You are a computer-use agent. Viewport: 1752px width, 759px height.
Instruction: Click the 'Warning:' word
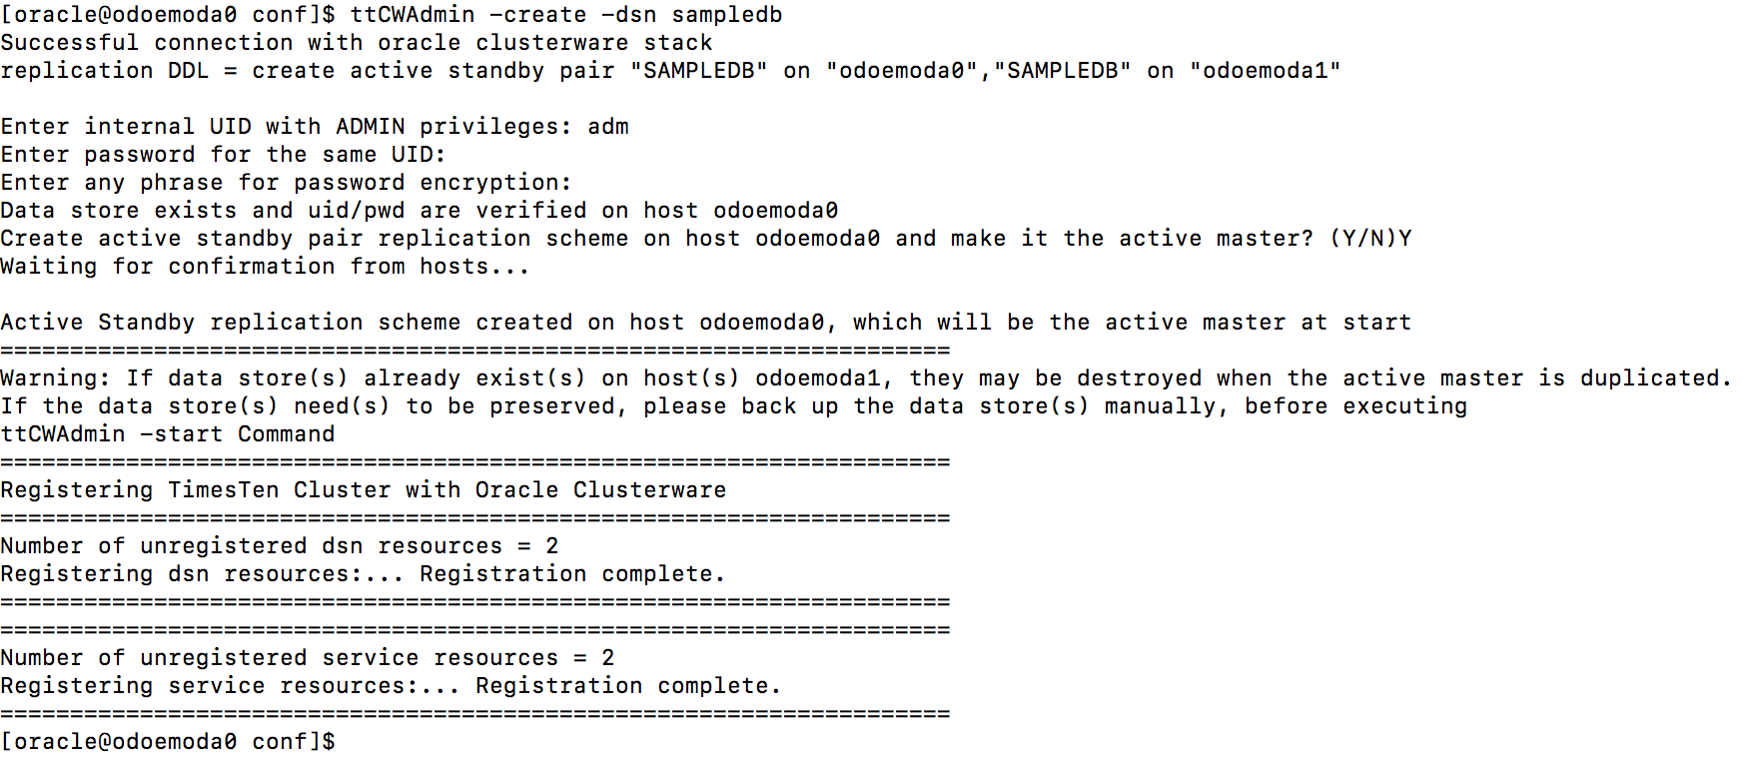[x=55, y=379]
